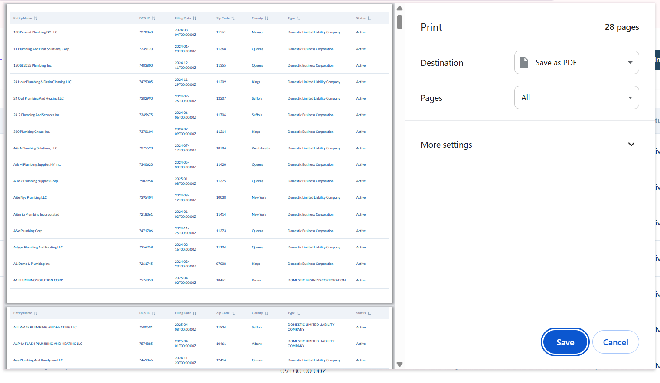Click the 28 pages count label
This screenshot has height=383, width=660.
coord(622,27)
